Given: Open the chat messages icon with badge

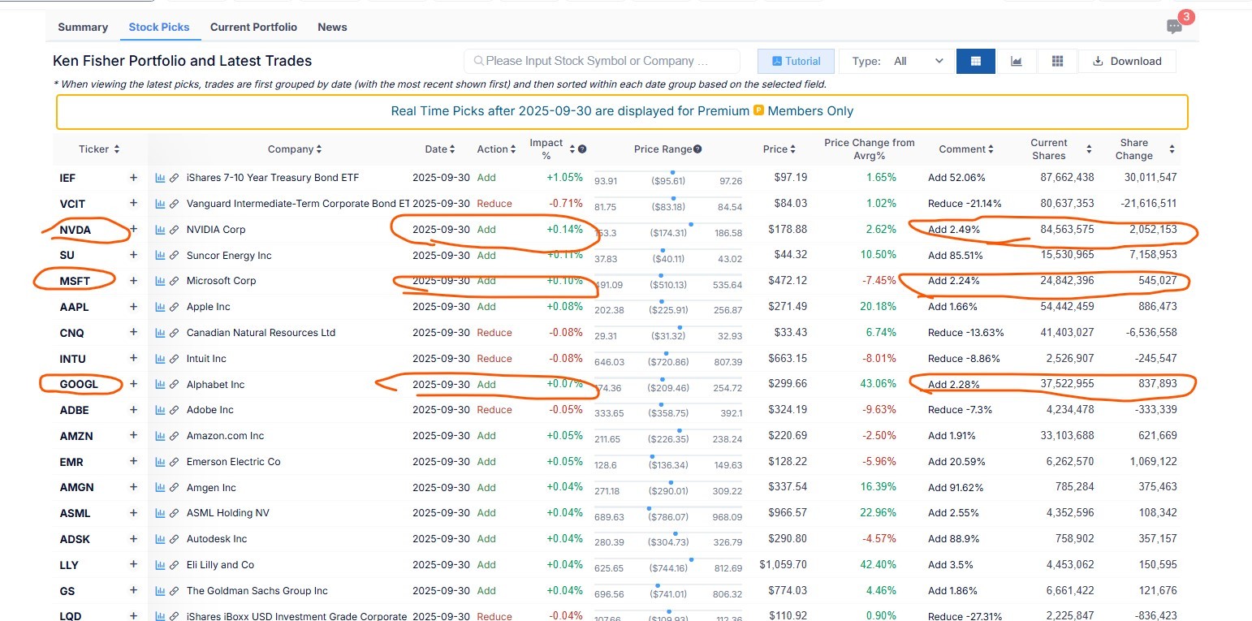Looking at the screenshot, I should pyautogui.click(x=1174, y=27).
